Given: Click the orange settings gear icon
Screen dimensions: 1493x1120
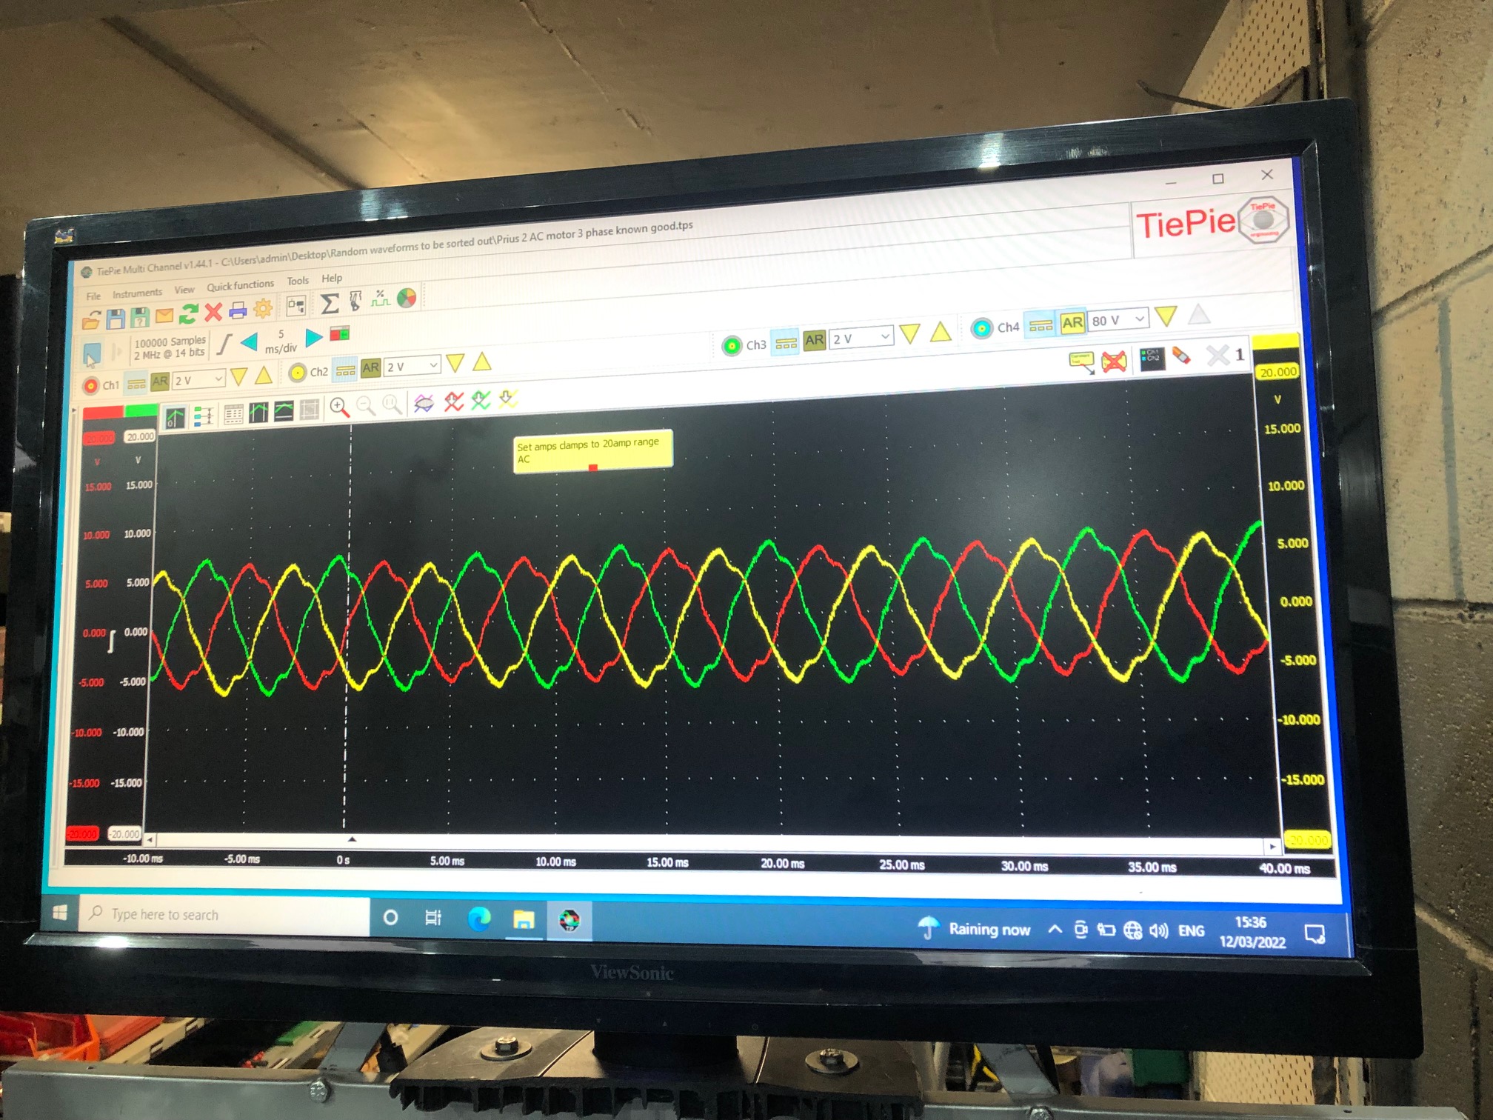Looking at the screenshot, I should tap(263, 308).
